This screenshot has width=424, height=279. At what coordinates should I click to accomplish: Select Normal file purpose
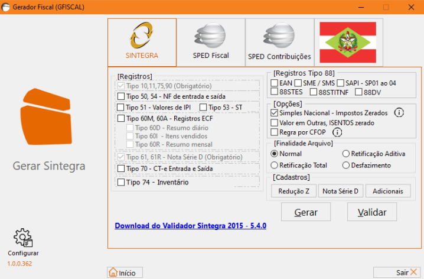(x=274, y=154)
